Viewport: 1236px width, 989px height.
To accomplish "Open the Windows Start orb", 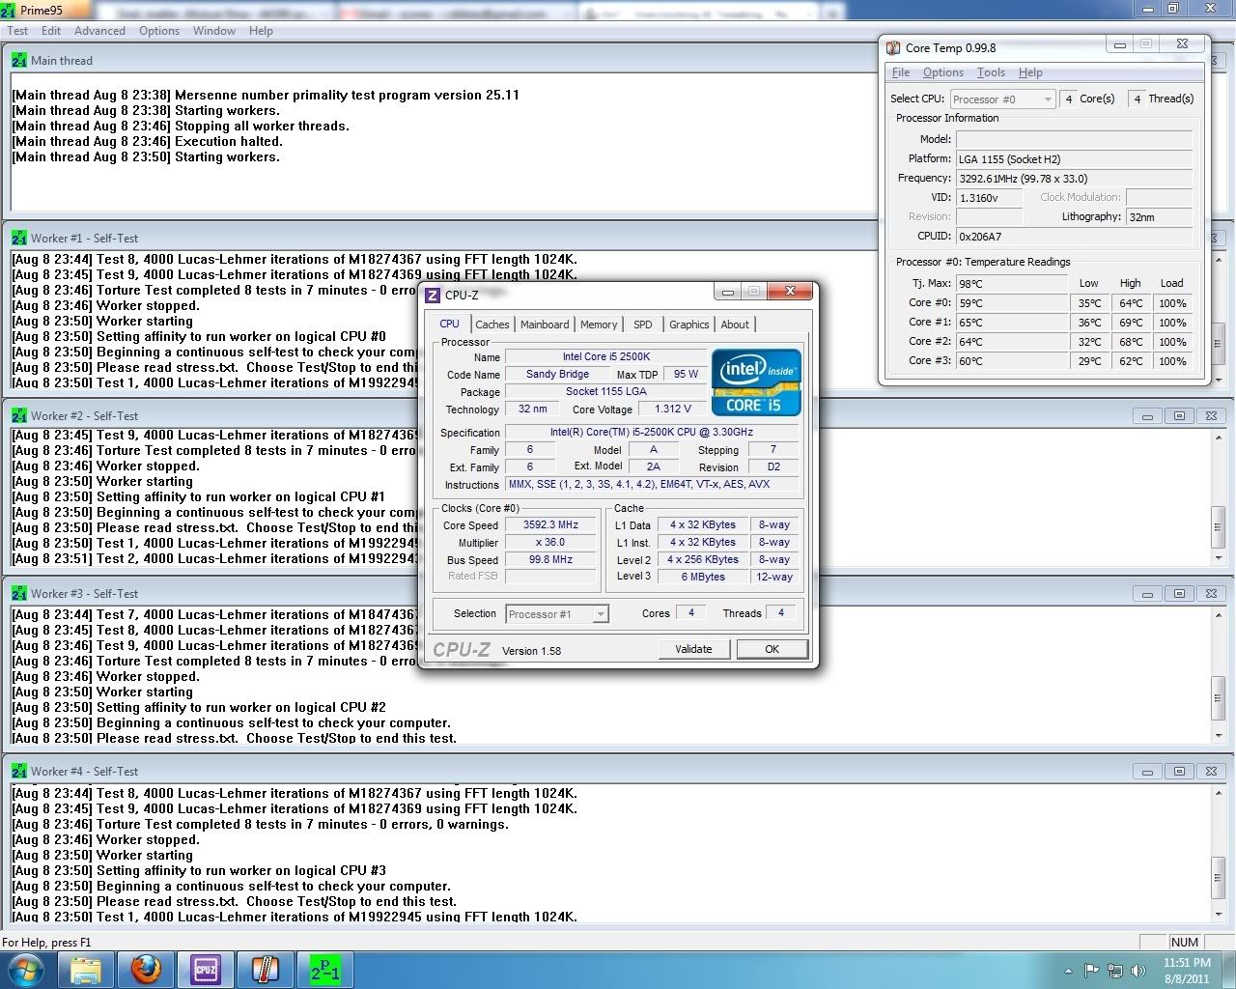I will (x=26, y=970).
